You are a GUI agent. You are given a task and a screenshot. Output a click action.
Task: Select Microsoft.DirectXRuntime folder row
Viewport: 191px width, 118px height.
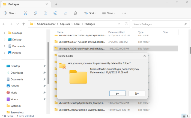(116, 110)
